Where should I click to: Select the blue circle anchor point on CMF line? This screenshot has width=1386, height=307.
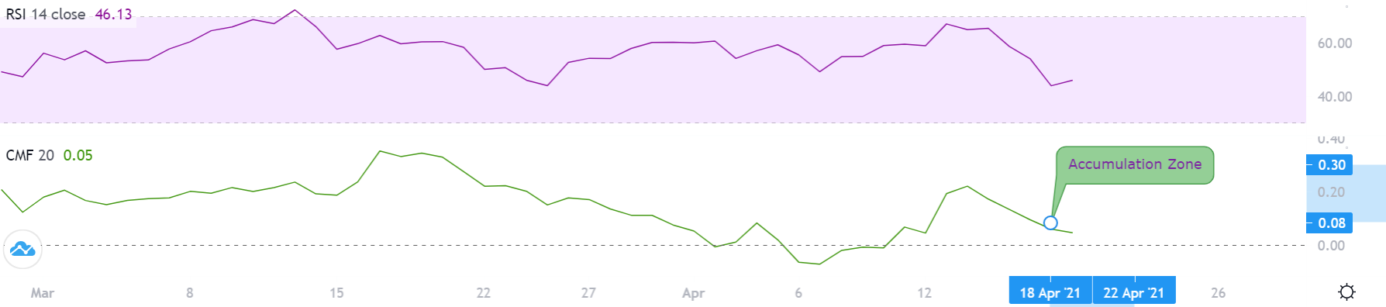tap(1050, 223)
